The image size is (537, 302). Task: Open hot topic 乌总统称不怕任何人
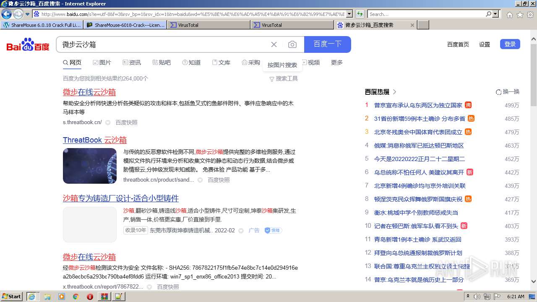point(419,172)
